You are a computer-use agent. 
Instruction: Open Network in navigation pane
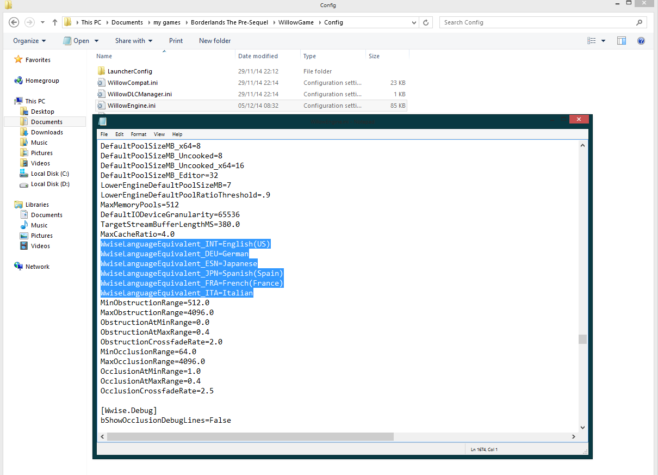[37, 267]
